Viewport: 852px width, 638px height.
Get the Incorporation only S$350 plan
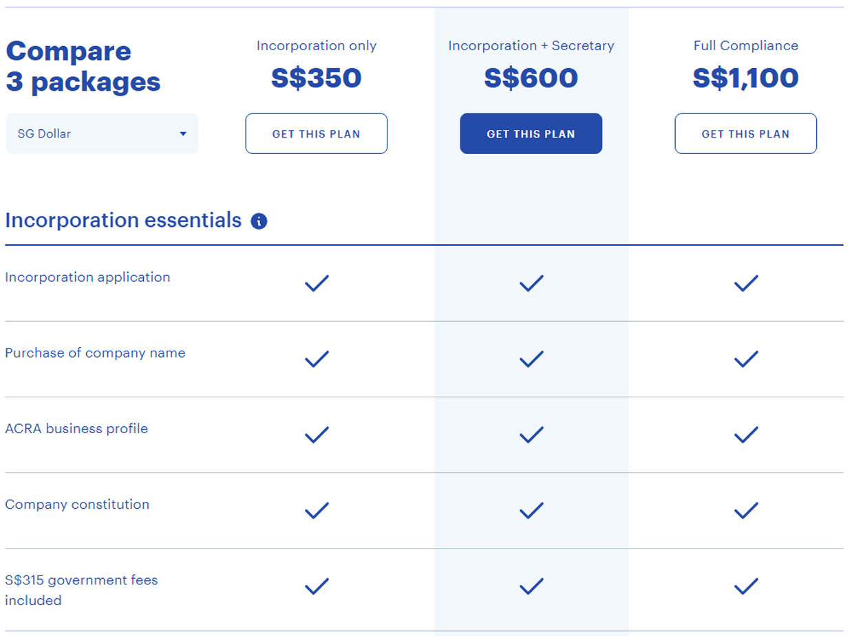click(x=316, y=133)
